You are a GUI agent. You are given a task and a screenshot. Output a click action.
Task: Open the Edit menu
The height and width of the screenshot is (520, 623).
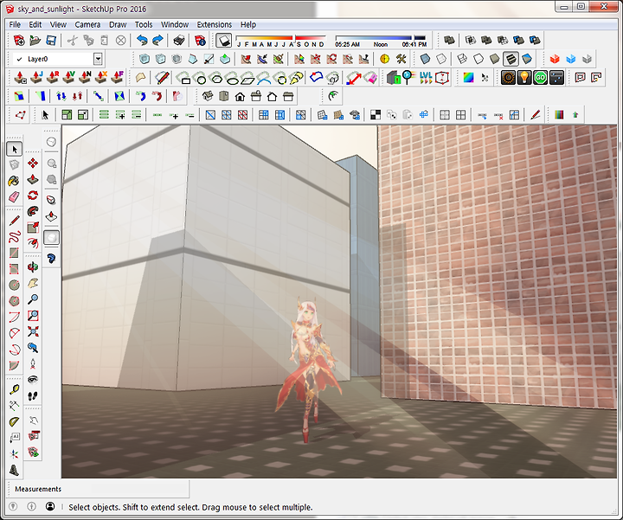(x=35, y=24)
